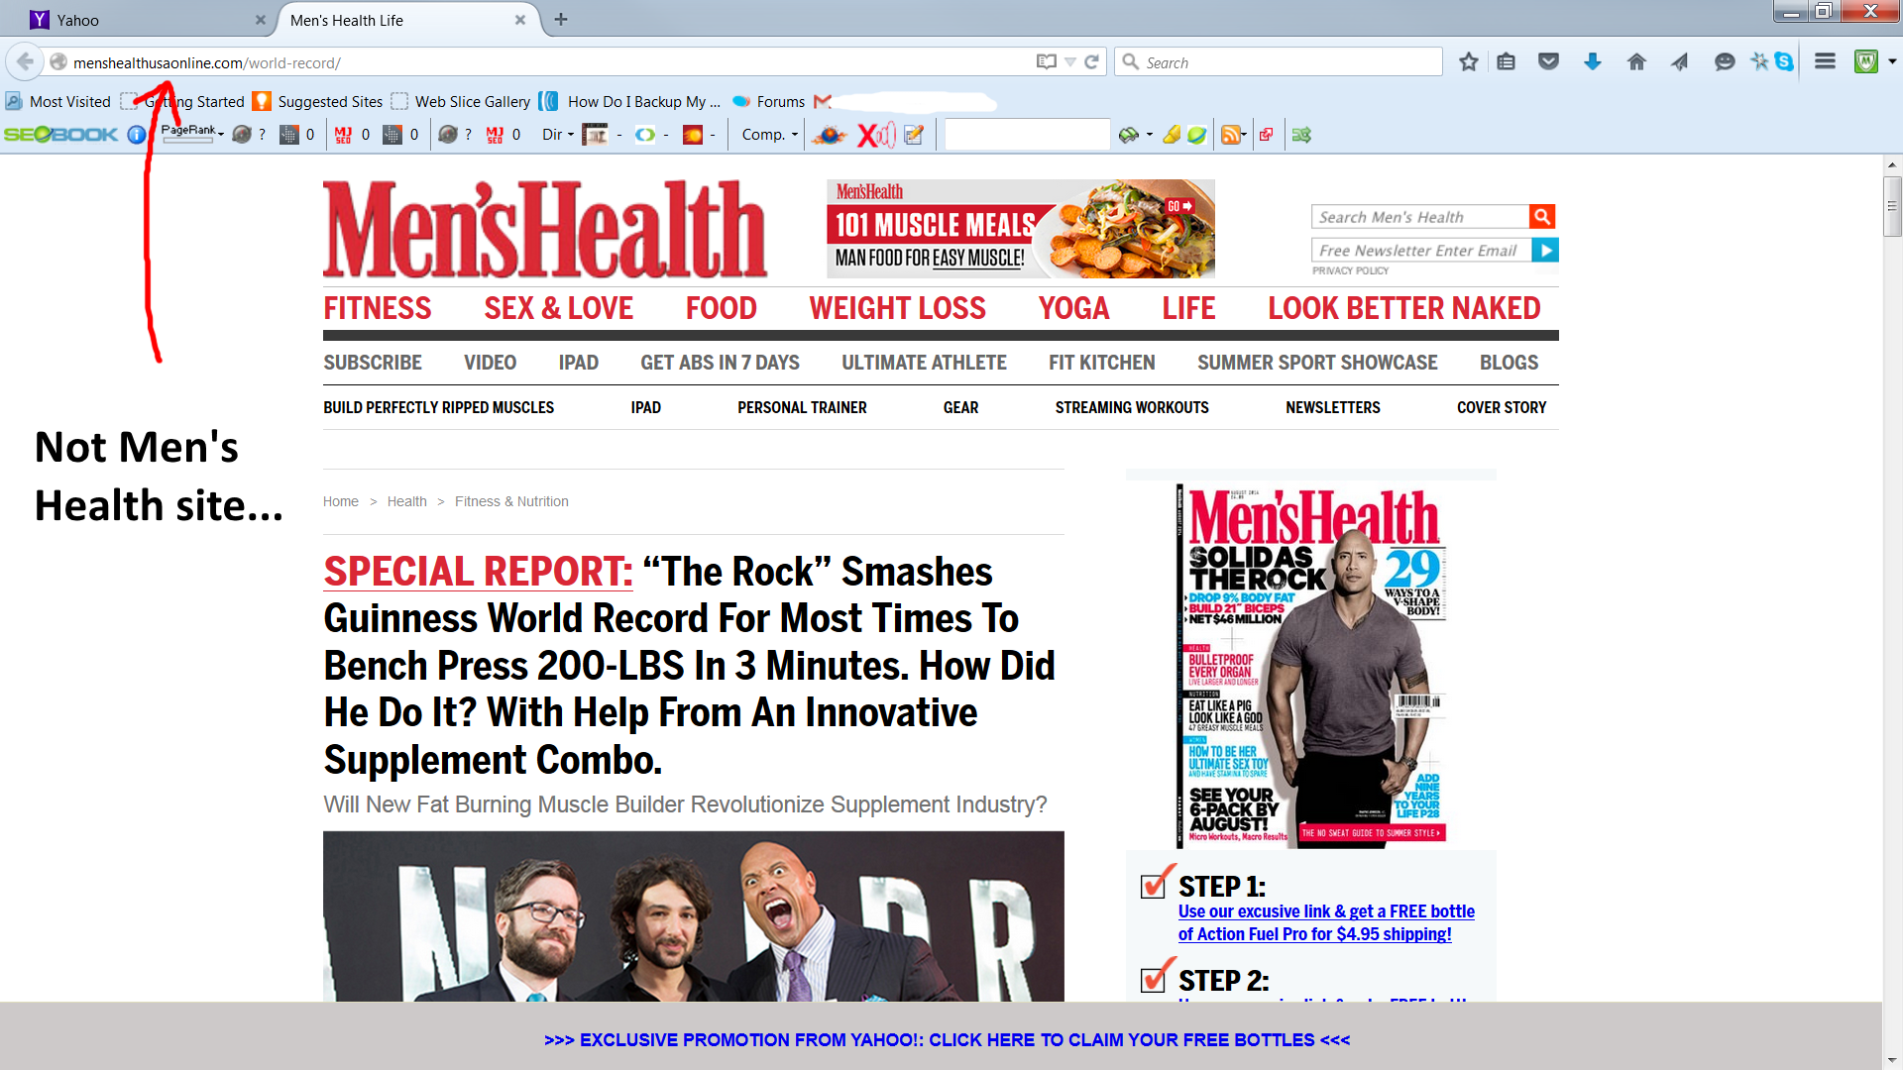1903x1070 pixels.
Task: Go back with the browser back arrow
Action: tap(25, 61)
